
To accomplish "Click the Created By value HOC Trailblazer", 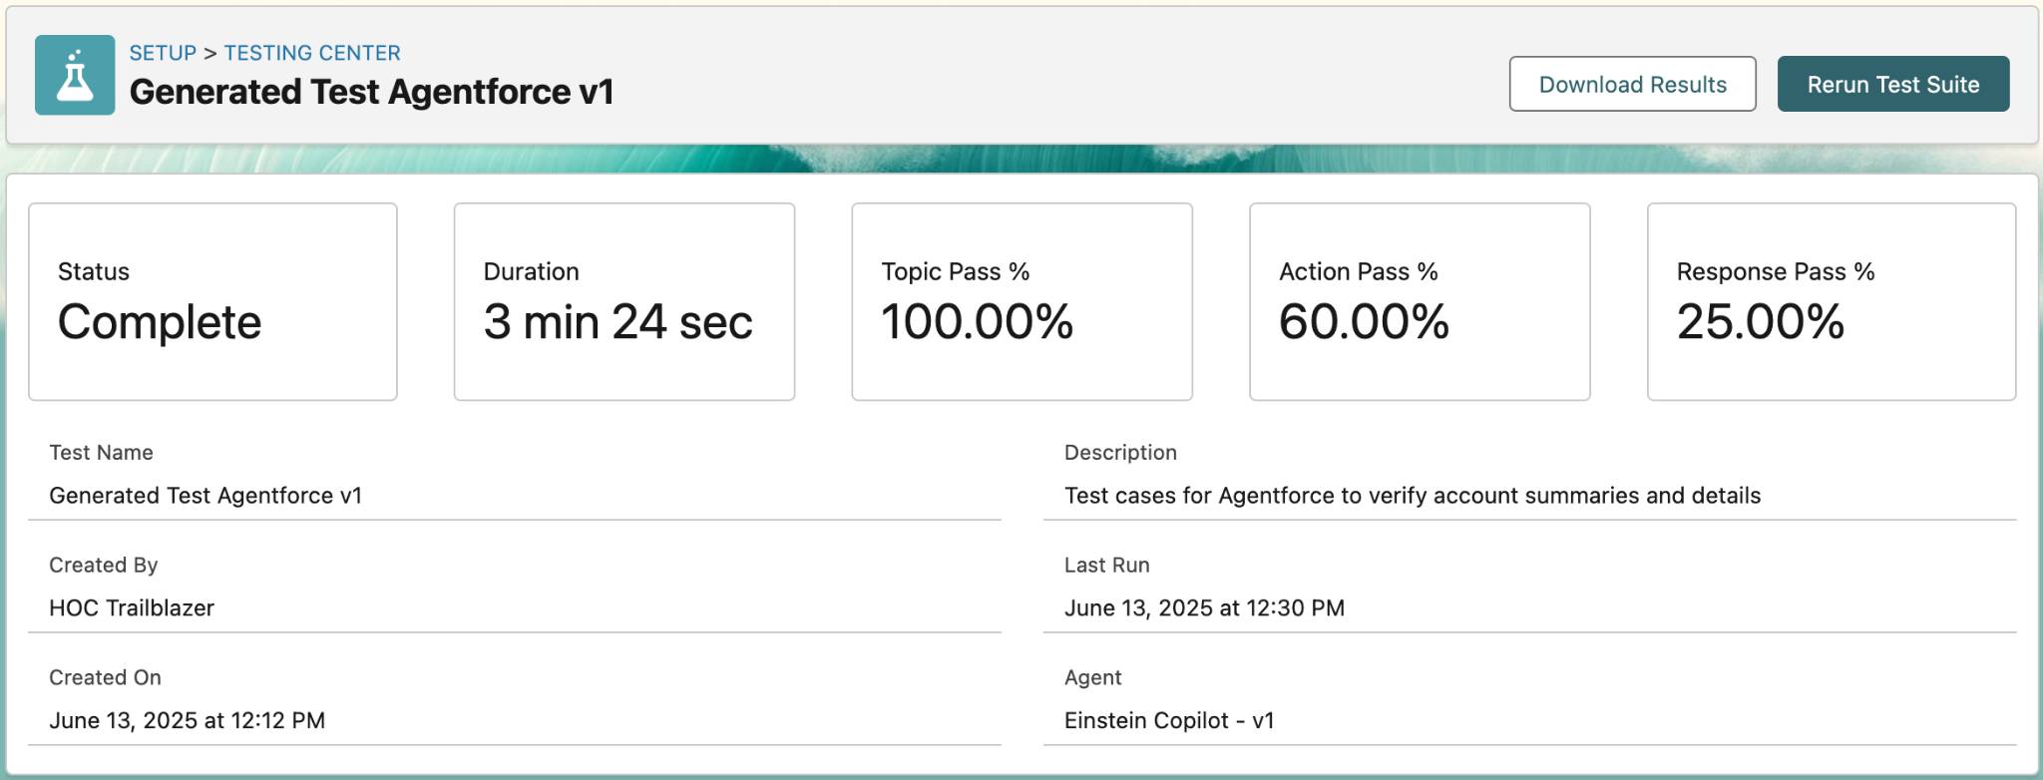I will point(132,607).
